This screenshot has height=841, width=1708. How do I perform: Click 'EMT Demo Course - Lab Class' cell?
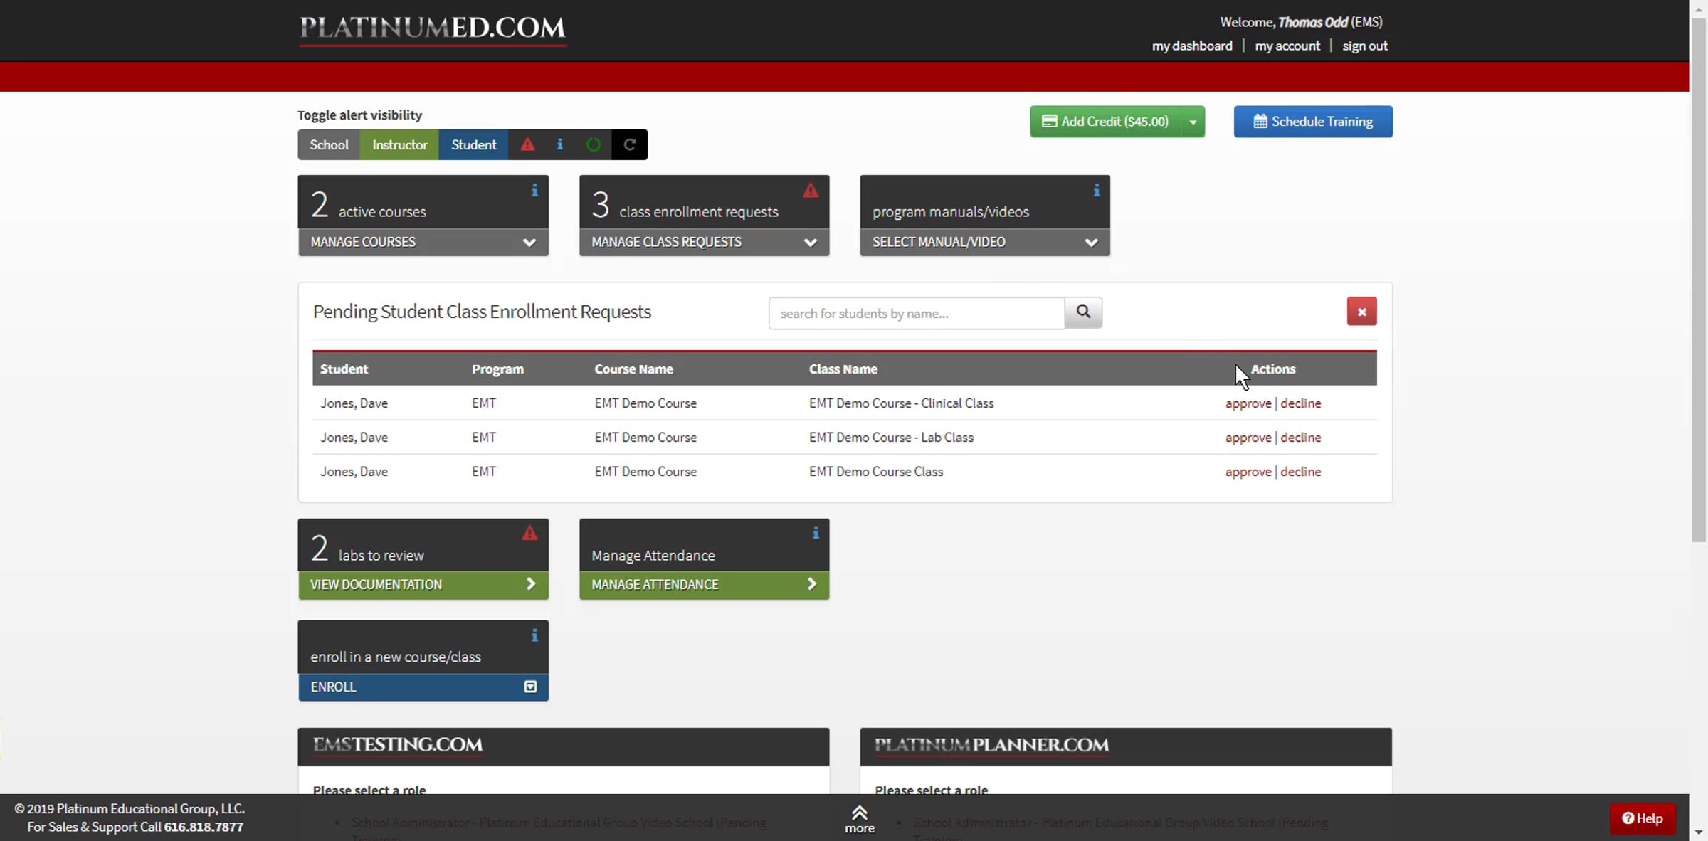pos(891,438)
